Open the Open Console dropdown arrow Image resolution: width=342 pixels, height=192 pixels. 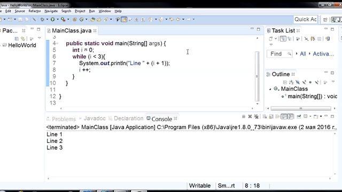[x=321, y=117]
